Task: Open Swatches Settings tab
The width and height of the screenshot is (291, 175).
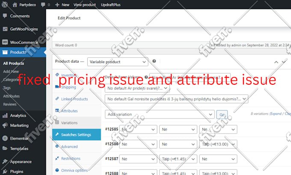Action: tap(77, 134)
